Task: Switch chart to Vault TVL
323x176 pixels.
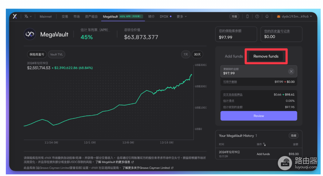Action: (x=56, y=54)
